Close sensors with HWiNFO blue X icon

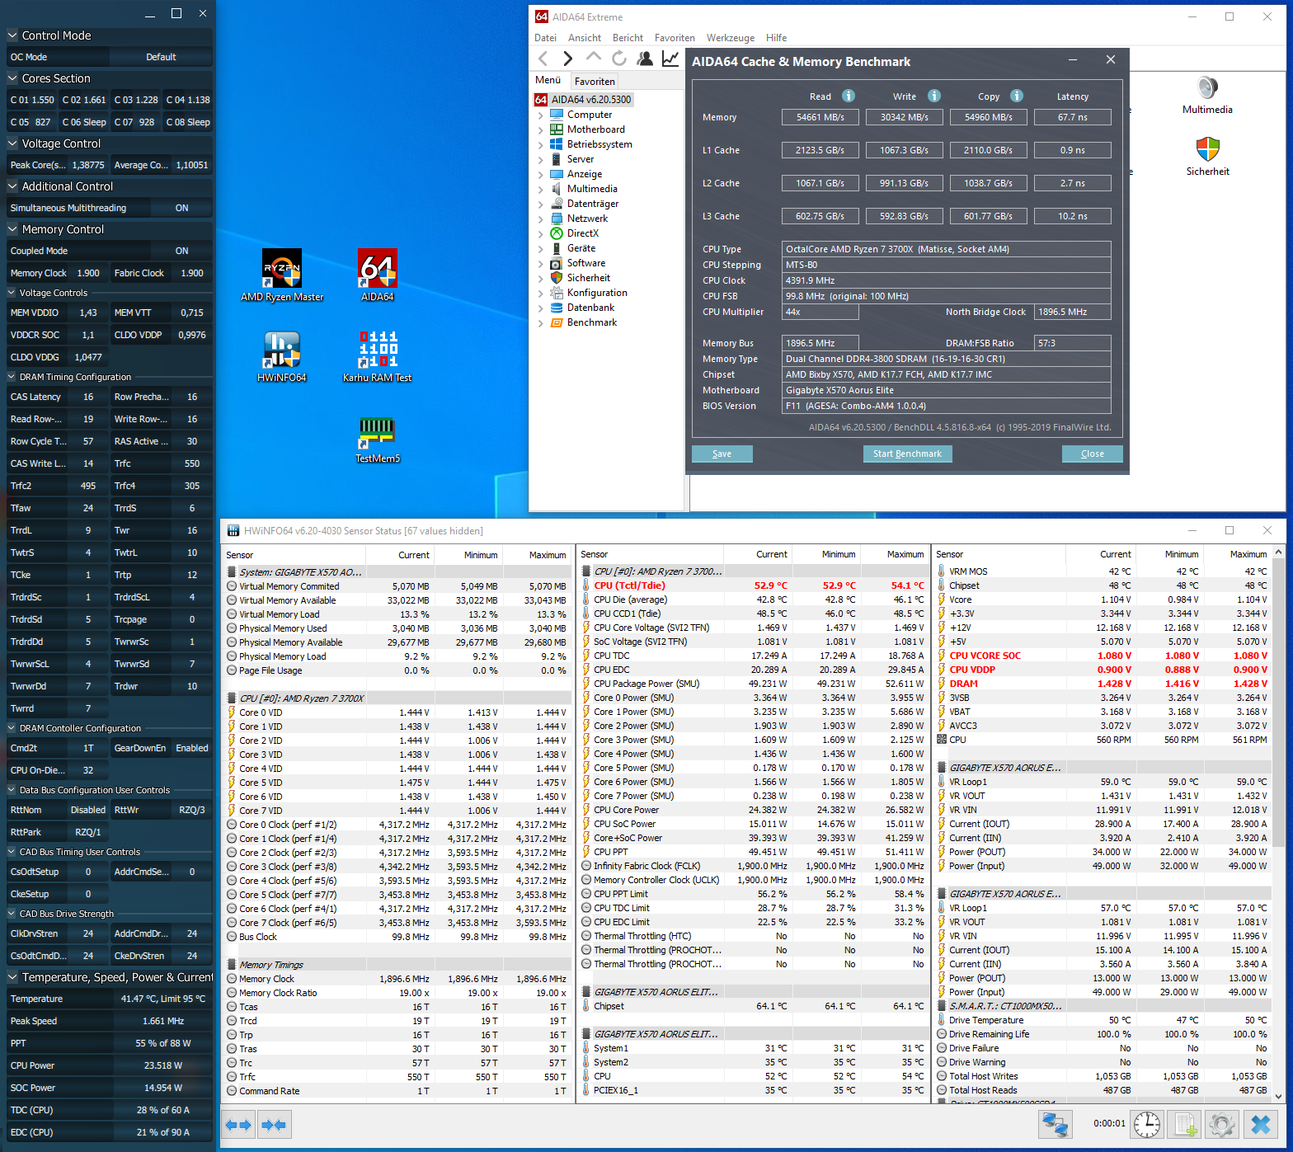point(1260,1125)
